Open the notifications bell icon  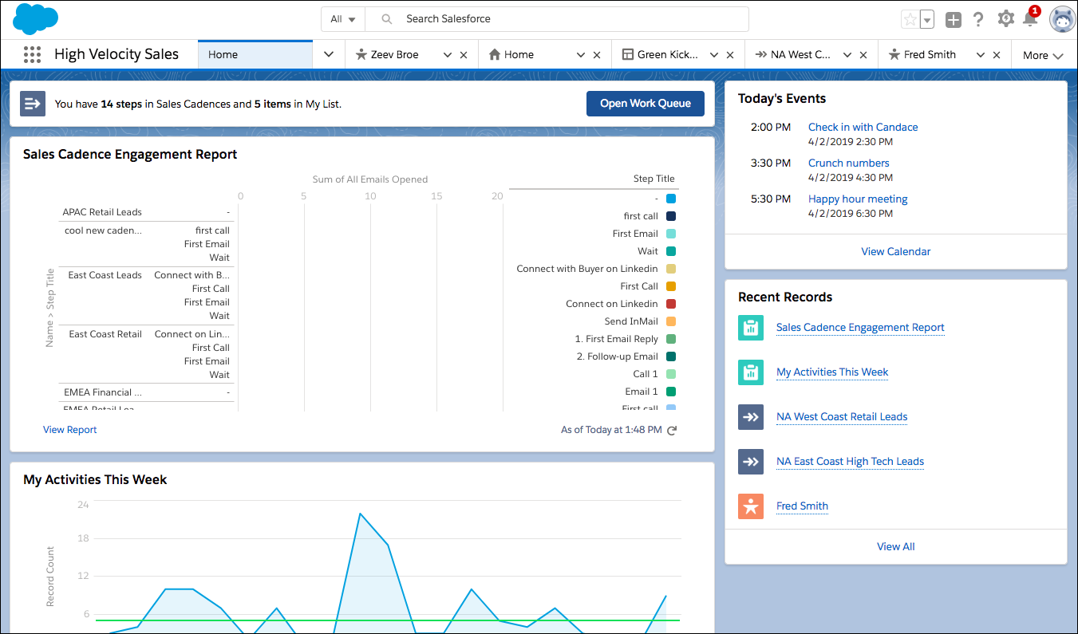[x=1030, y=18]
